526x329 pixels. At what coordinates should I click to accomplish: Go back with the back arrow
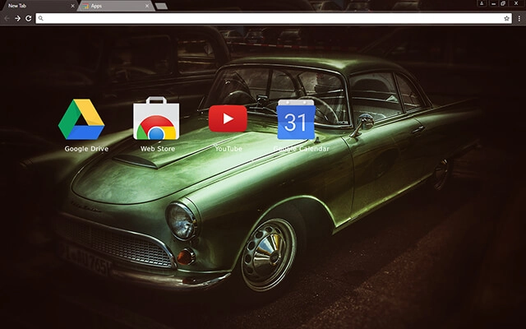7,18
